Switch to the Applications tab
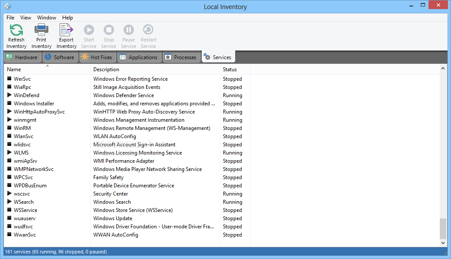The height and width of the screenshot is (259, 451). coord(139,57)
